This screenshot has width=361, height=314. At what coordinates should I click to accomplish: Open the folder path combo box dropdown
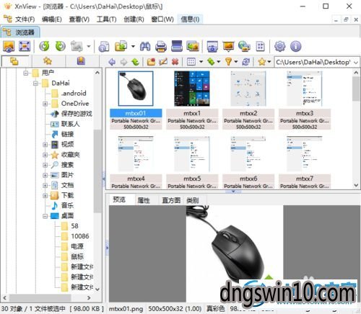tap(356, 63)
